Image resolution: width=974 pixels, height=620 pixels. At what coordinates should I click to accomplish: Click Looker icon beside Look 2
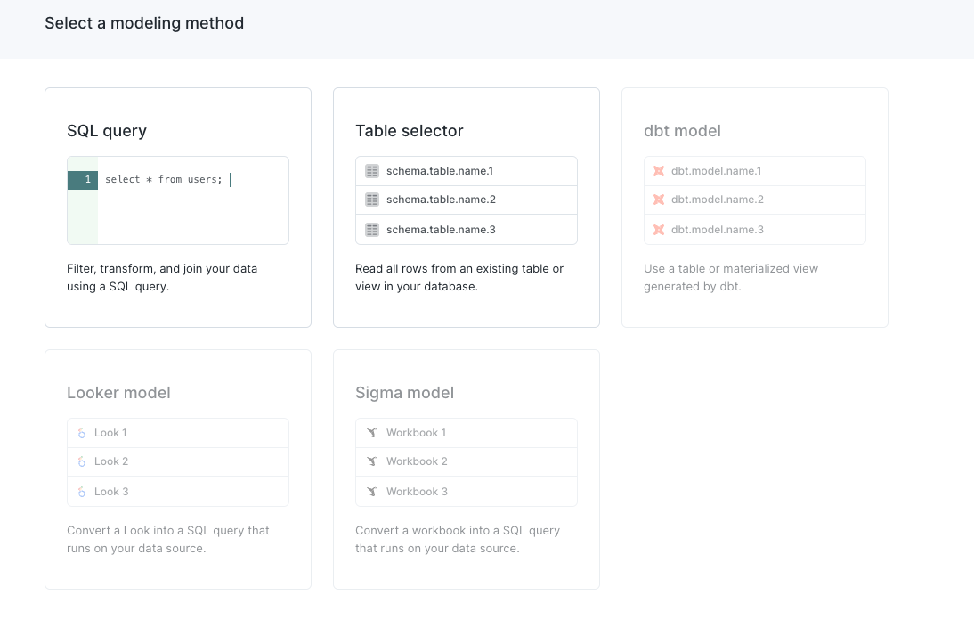81,461
